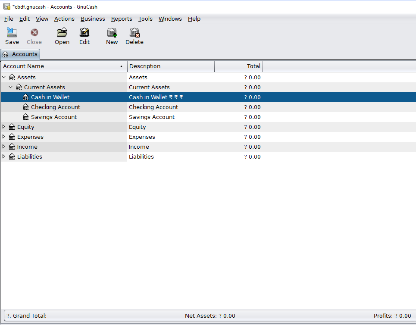Click the bank icon beside Cash in Wallet
Image resolution: width=416 pixels, height=325 pixels.
click(26, 97)
